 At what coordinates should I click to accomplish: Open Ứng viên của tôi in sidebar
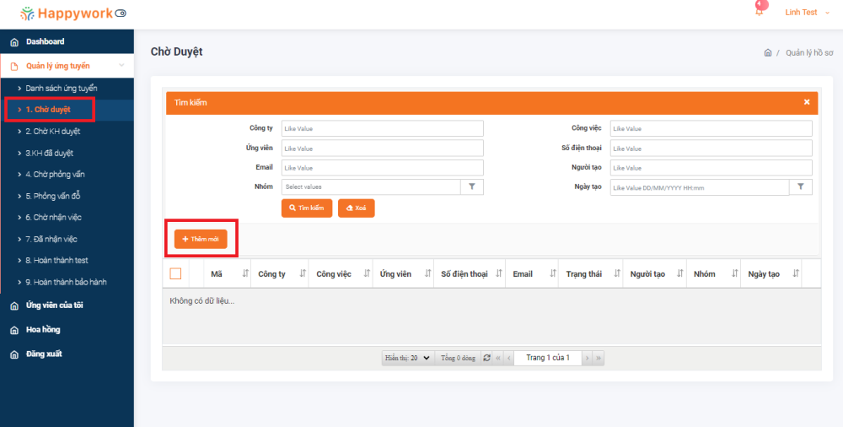(x=54, y=305)
